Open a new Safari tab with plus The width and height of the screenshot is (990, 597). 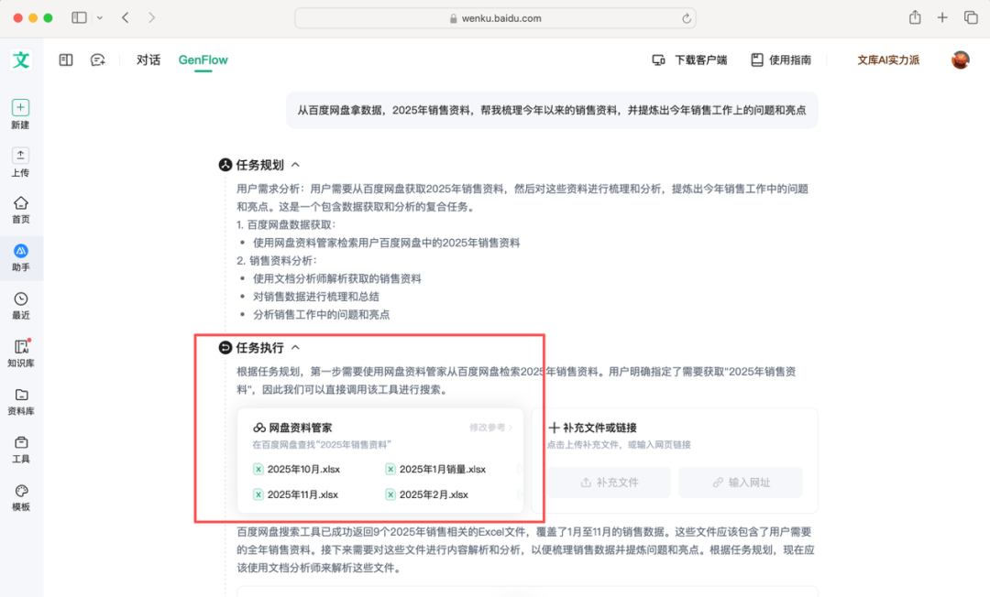pyautogui.click(x=942, y=17)
